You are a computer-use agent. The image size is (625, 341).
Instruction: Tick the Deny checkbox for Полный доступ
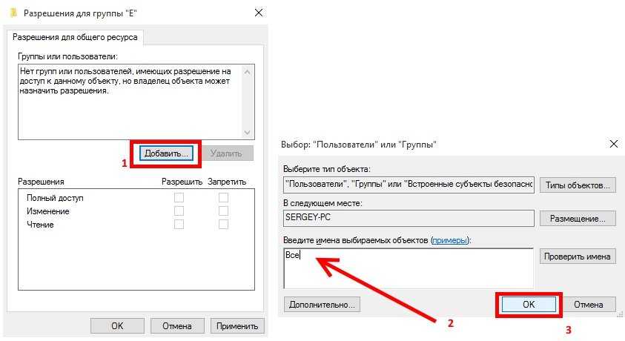223,197
